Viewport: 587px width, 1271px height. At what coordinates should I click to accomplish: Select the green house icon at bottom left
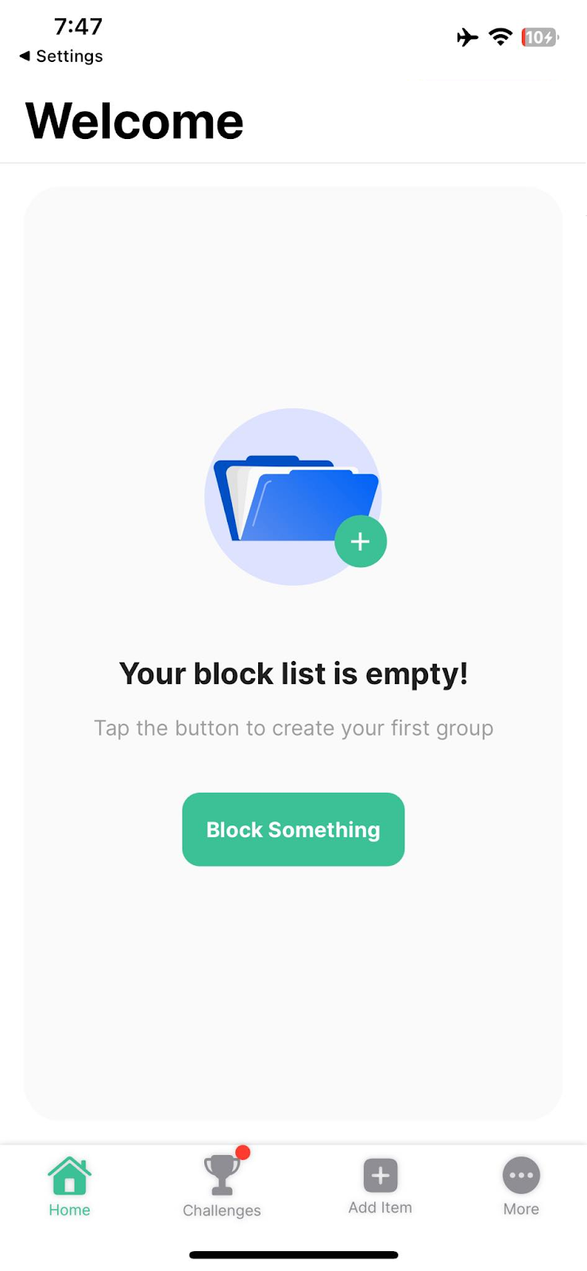[69, 1174]
